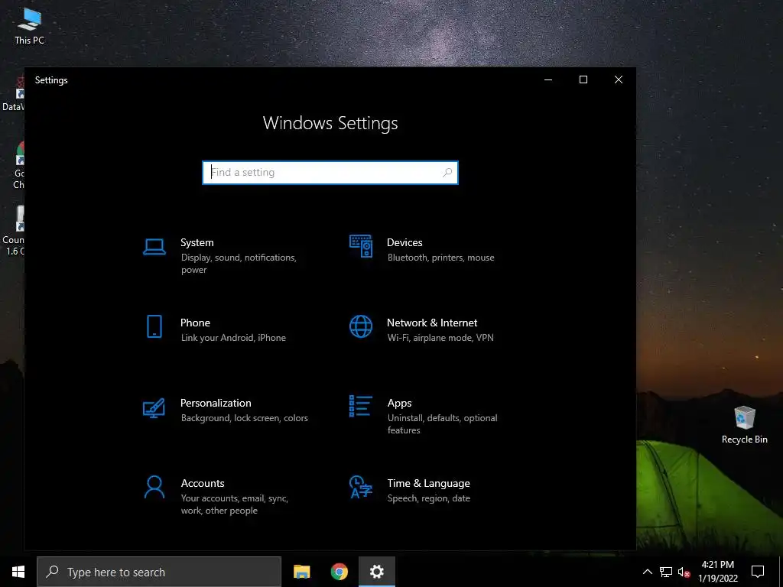Click the taskbar Type here to search box

click(x=159, y=572)
